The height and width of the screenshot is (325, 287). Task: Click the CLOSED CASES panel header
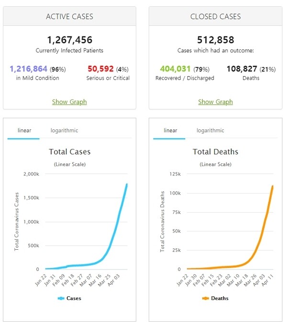tap(215, 16)
